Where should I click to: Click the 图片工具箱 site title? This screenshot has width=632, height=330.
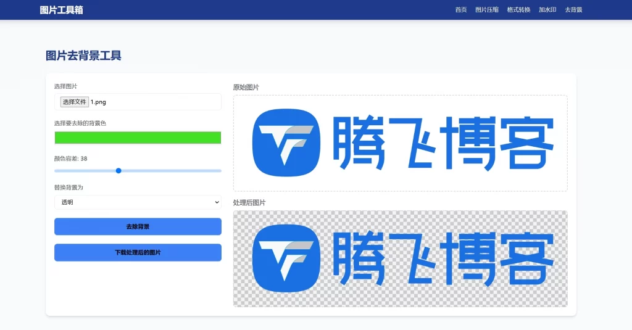point(61,10)
